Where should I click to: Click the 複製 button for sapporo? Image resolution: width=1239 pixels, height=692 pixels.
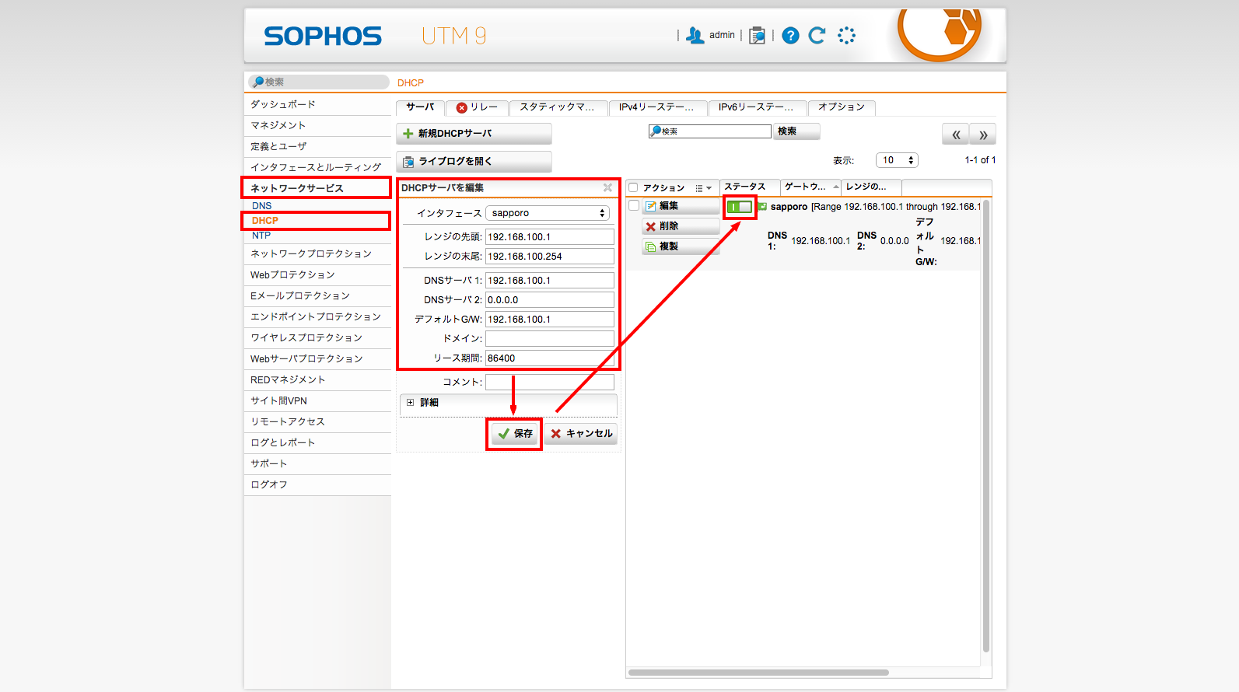click(x=681, y=246)
